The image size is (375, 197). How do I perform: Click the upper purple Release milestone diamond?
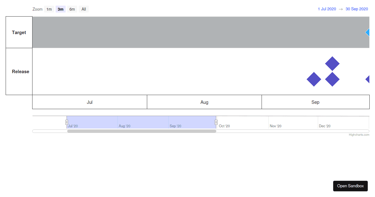[x=332, y=64]
